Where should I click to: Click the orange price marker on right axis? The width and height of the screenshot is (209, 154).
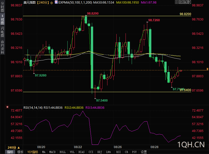click(x=207, y=69)
